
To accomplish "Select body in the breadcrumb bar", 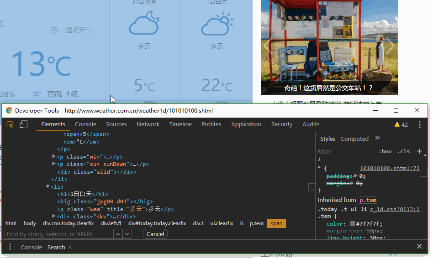I will tap(30, 223).
